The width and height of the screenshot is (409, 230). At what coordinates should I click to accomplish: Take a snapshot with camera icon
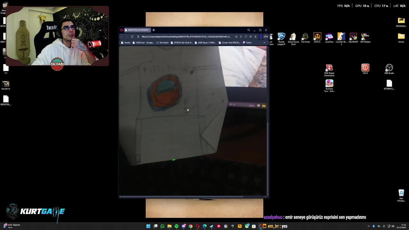[x=236, y=36]
